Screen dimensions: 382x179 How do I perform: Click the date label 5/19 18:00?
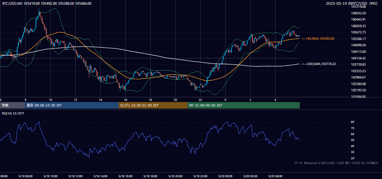tap(150, 176)
